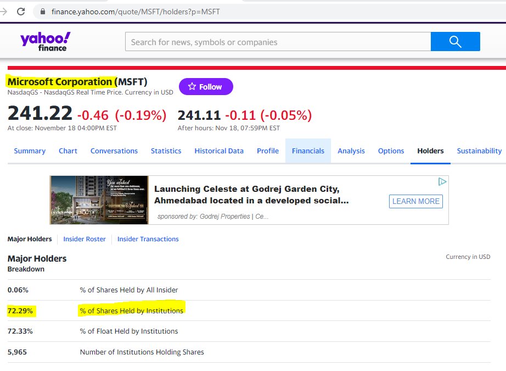Open the Chart tab
The height and width of the screenshot is (371, 506).
[68, 151]
